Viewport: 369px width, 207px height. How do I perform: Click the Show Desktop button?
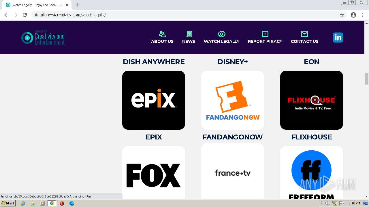click(x=366, y=203)
